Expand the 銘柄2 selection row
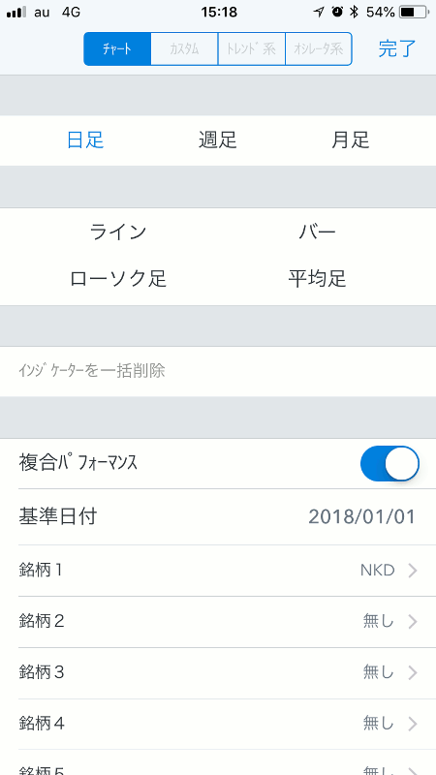Screen dimensions: 436x775 (218, 622)
